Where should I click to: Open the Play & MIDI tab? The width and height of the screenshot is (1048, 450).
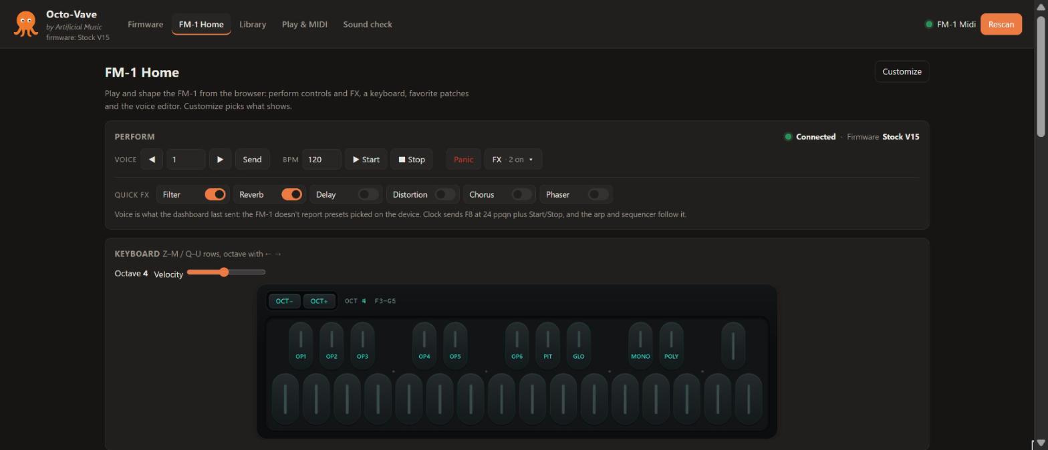305,24
